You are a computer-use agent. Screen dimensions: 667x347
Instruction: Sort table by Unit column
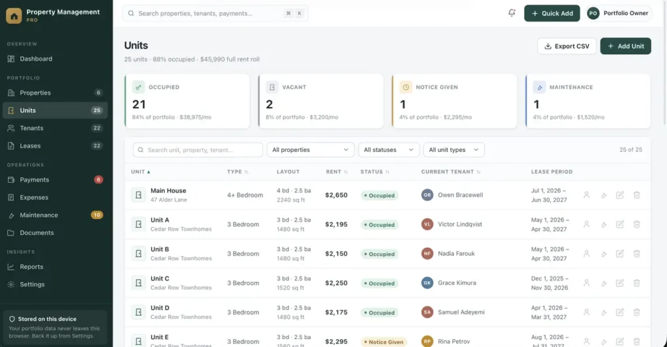click(x=141, y=172)
